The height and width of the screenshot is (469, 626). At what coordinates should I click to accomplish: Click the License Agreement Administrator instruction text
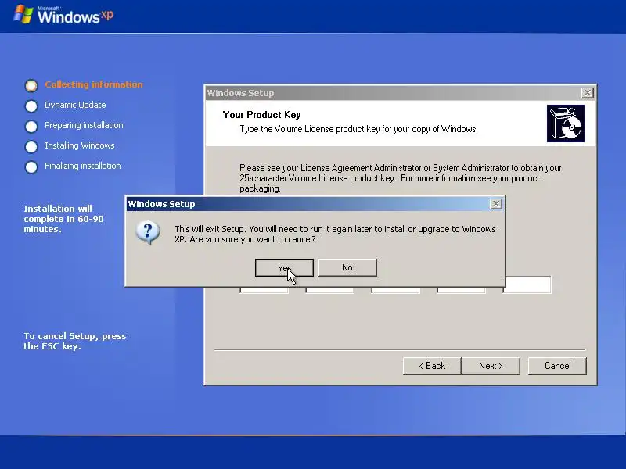click(x=401, y=178)
